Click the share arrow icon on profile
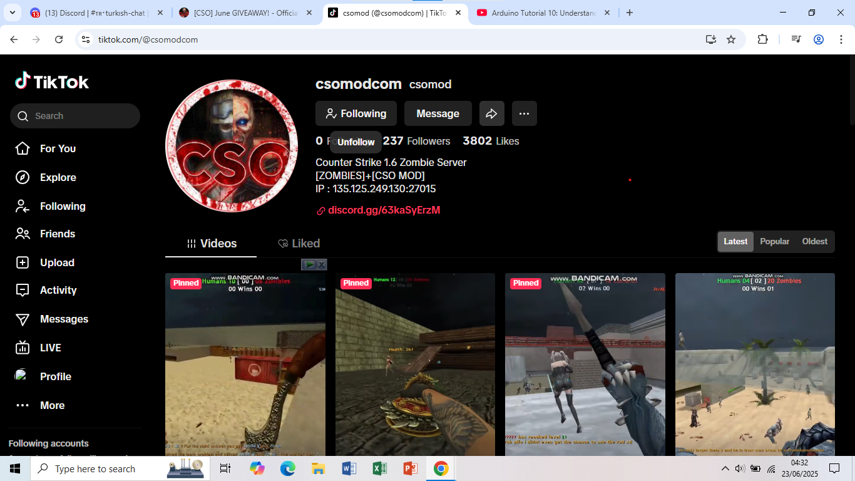Viewport: 855px width, 481px height. [x=491, y=113]
